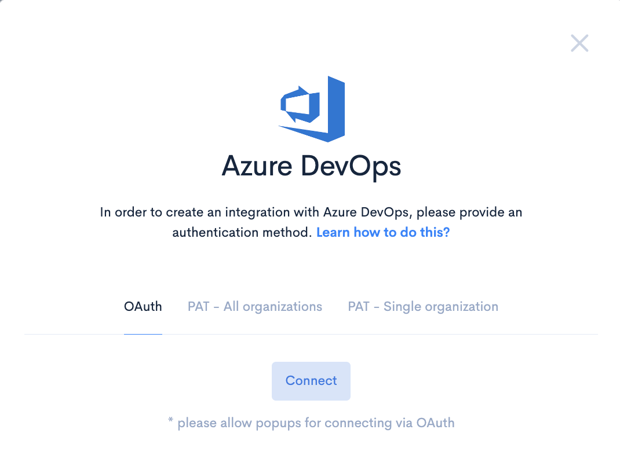Switch to PAT – Single organization tab
Screen dimensions: 620x455
pos(422,306)
